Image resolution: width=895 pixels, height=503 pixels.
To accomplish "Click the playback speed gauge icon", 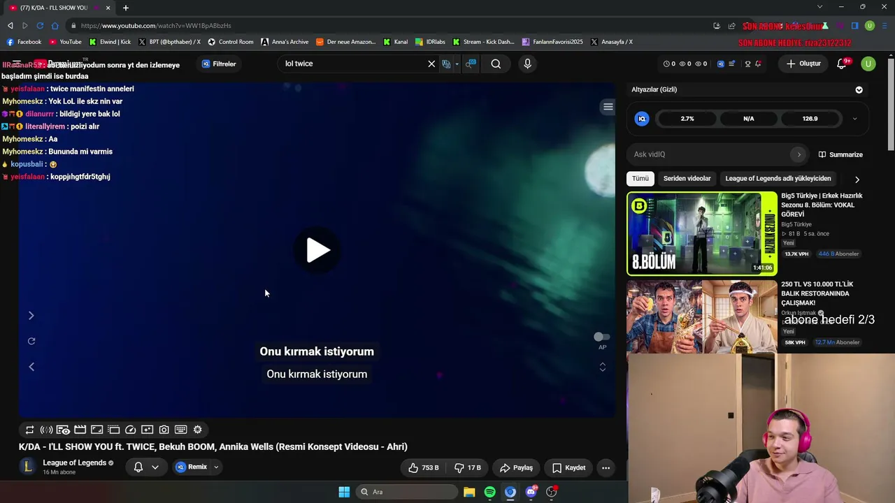I will tap(130, 430).
